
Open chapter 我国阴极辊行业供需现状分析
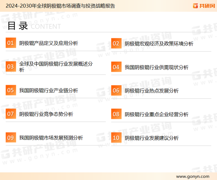(x=156, y=67)
